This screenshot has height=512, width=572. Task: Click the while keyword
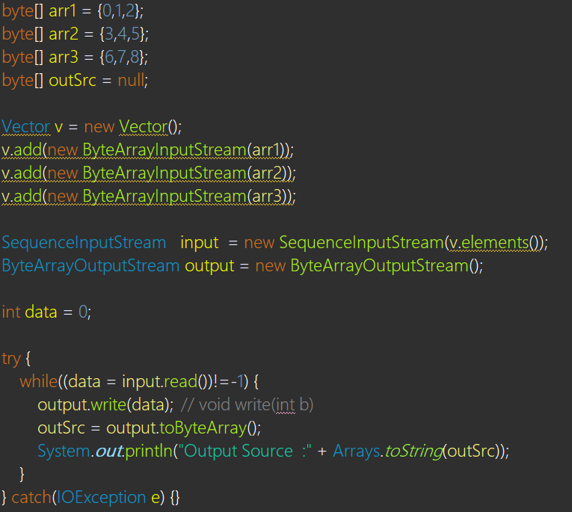tap(39, 382)
